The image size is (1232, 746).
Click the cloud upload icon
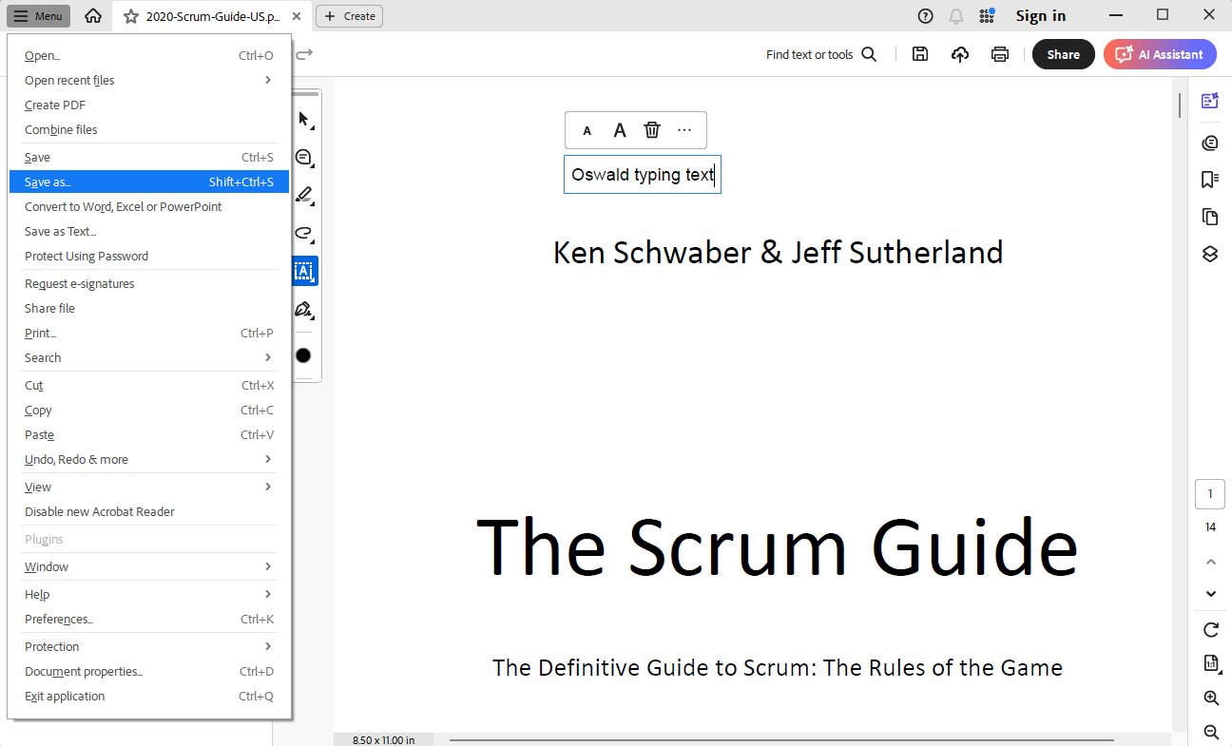click(960, 54)
